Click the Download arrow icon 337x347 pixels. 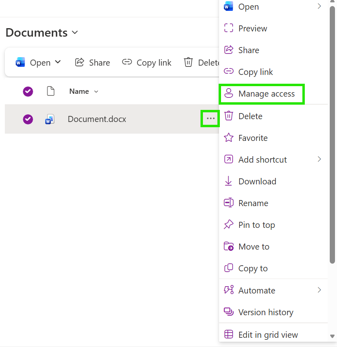228,181
